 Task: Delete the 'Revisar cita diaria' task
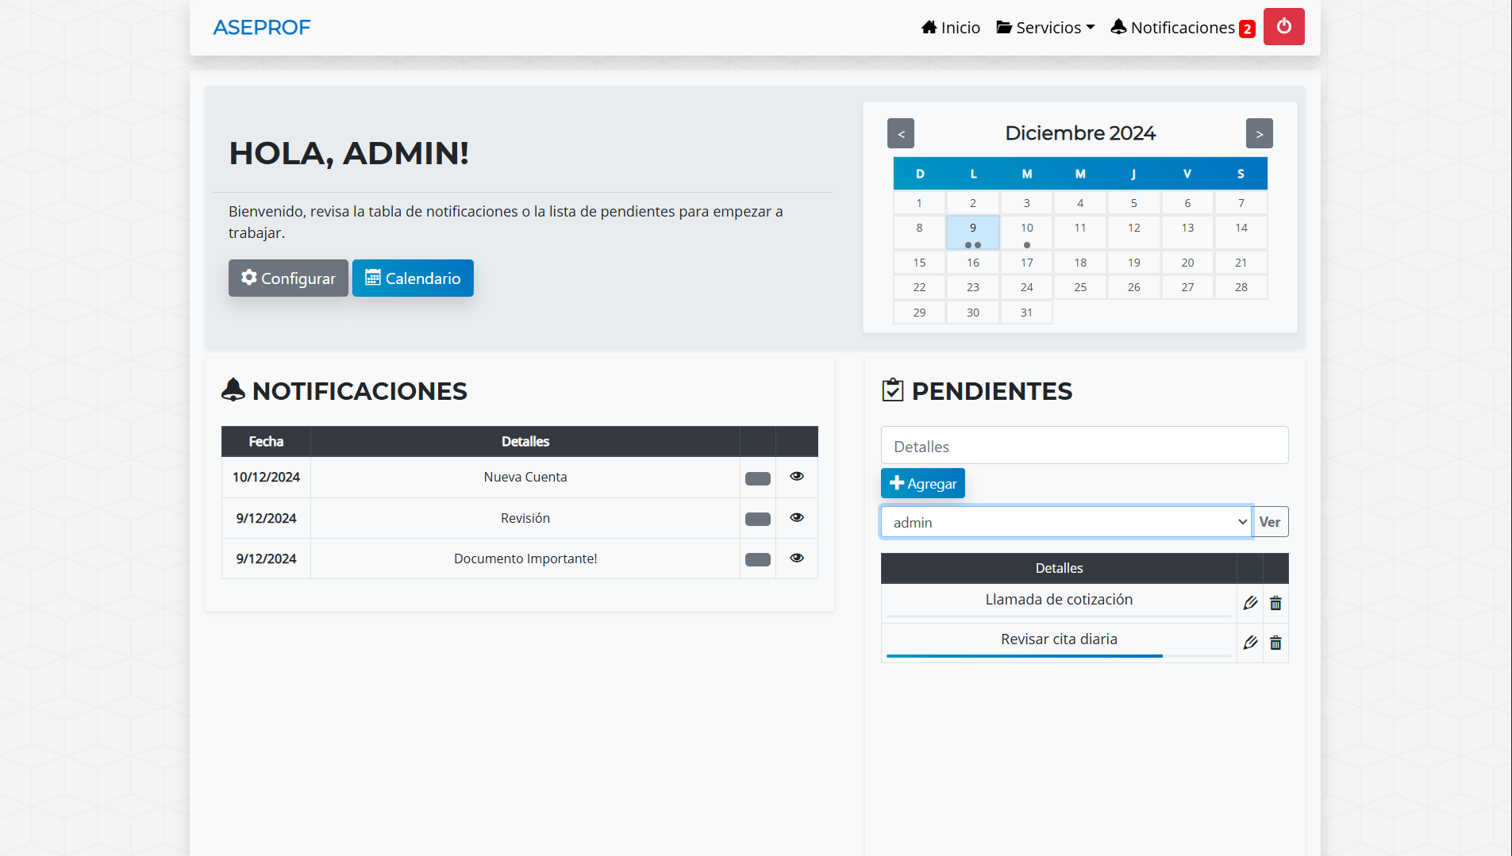[x=1275, y=643]
